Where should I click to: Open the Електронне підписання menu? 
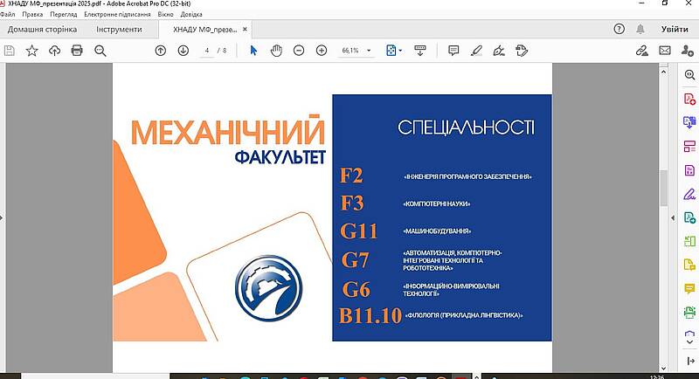pyautogui.click(x=117, y=14)
